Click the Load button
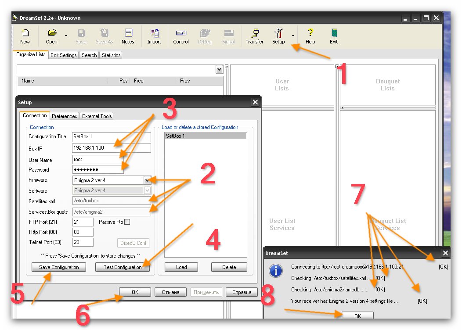The width and height of the screenshot is (462, 330). click(x=181, y=267)
